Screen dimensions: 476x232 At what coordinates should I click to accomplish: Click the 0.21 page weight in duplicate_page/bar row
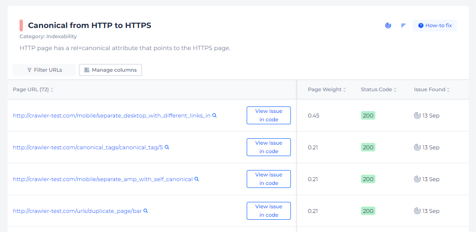click(313, 211)
